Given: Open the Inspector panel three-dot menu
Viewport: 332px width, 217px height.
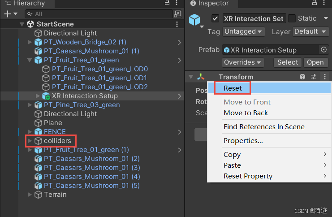Looking at the screenshot, I should [324, 3].
